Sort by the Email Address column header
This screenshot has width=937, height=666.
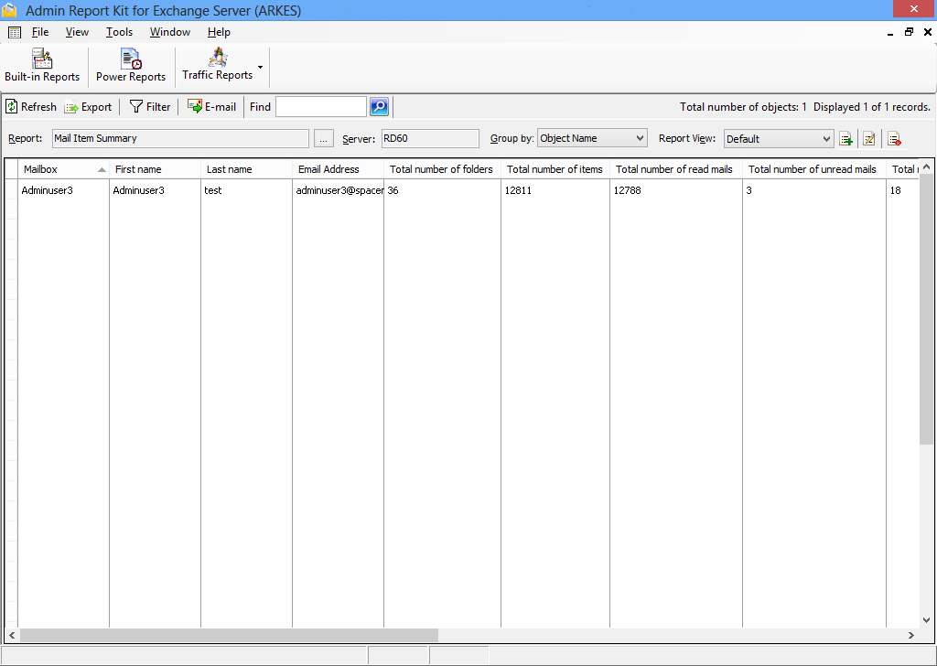(338, 169)
